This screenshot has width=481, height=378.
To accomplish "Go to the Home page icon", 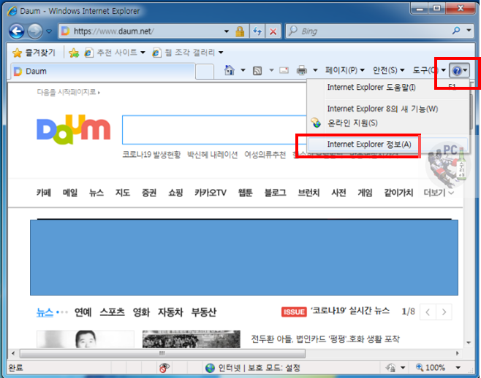I will 230,71.
